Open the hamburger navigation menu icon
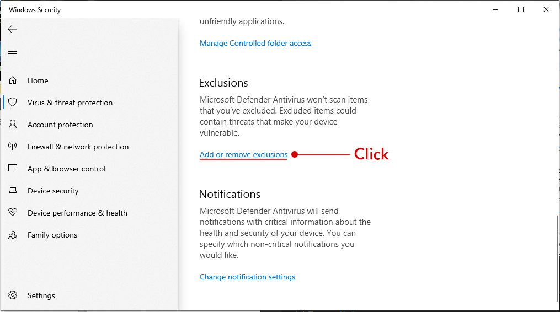The height and width of the screenshot is (312, 560). (x=12, y=54)
